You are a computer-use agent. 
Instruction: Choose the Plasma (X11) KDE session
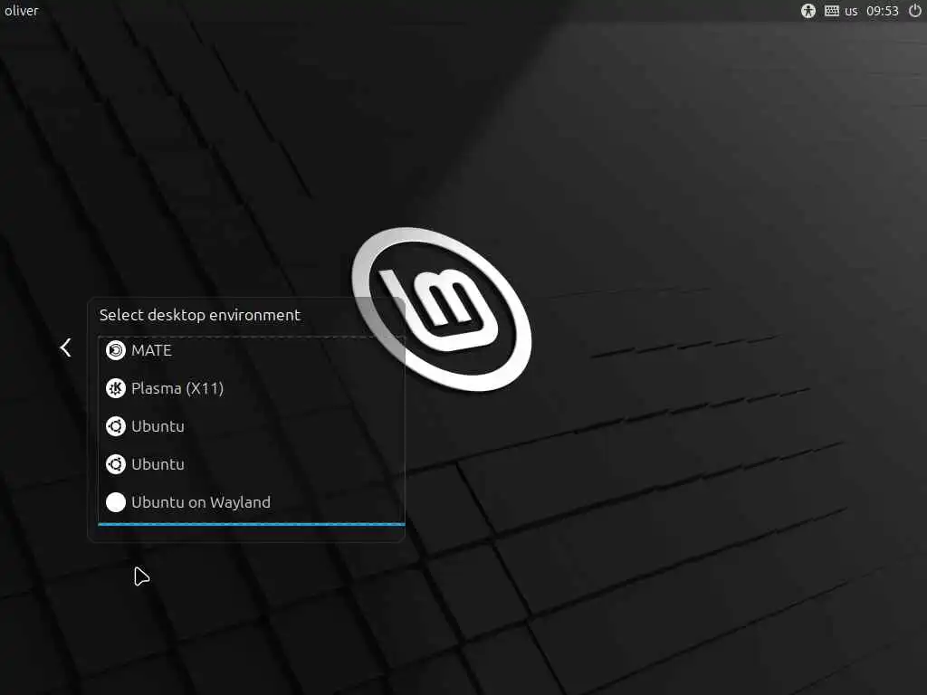click(252, 388)
